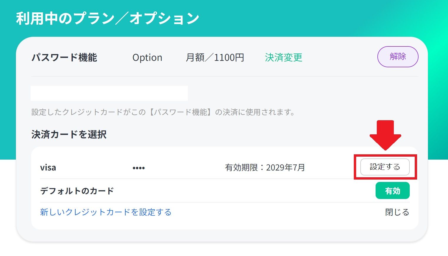Open the 決済変更 link
The width and height of the screenshot is (448, 256).
pyautogui.click(x=283, y=57)
